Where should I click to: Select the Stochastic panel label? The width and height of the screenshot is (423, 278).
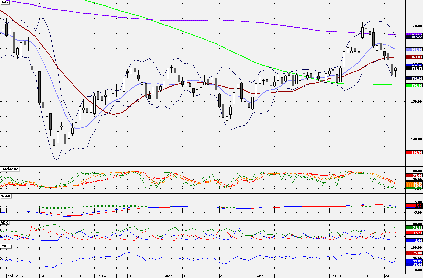[10, 169]
